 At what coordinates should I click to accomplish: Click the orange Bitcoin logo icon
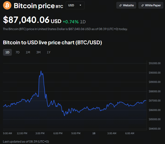[x=7, y=5]
